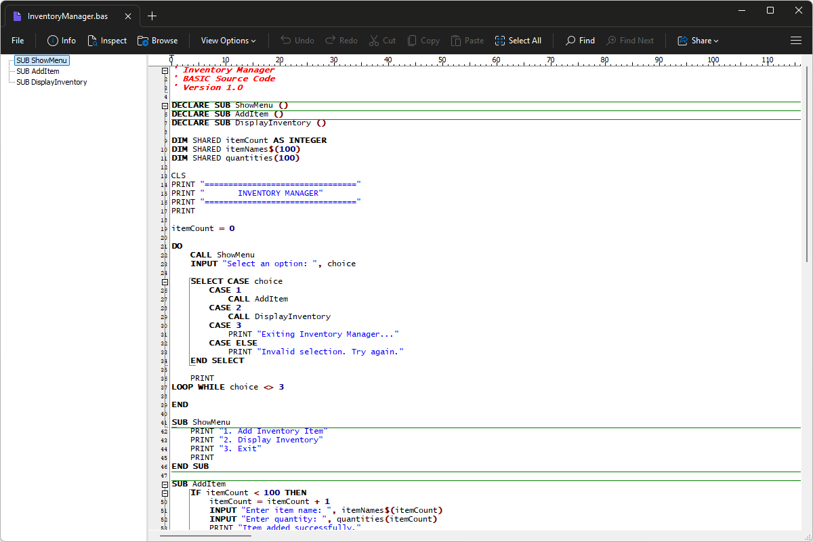Open the hamburger menu on the right
813x542 pixels.
[796, 41]
